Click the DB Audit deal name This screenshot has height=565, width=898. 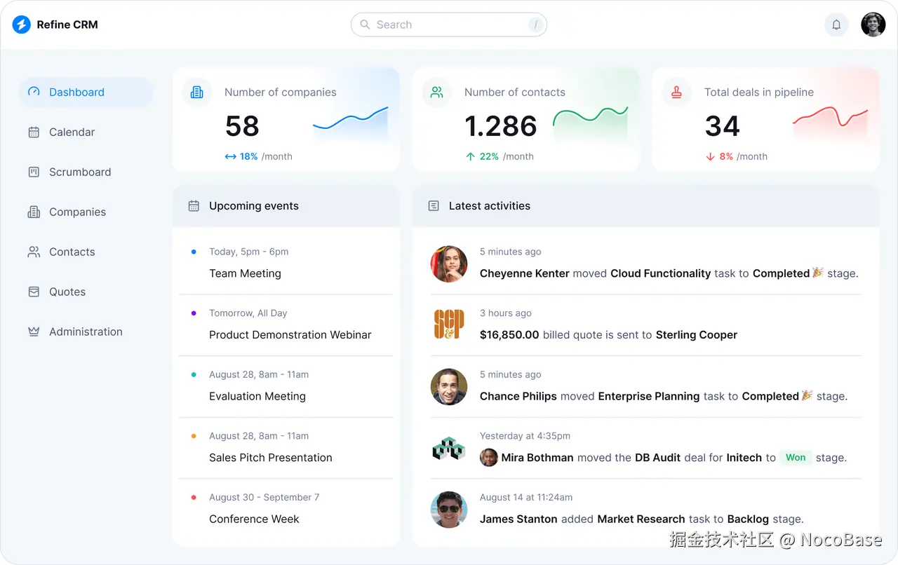(658, 458)
